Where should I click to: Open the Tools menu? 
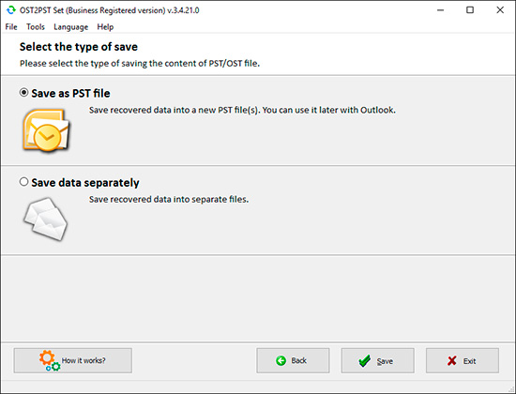pyautogui.click(x=36, y=27)
